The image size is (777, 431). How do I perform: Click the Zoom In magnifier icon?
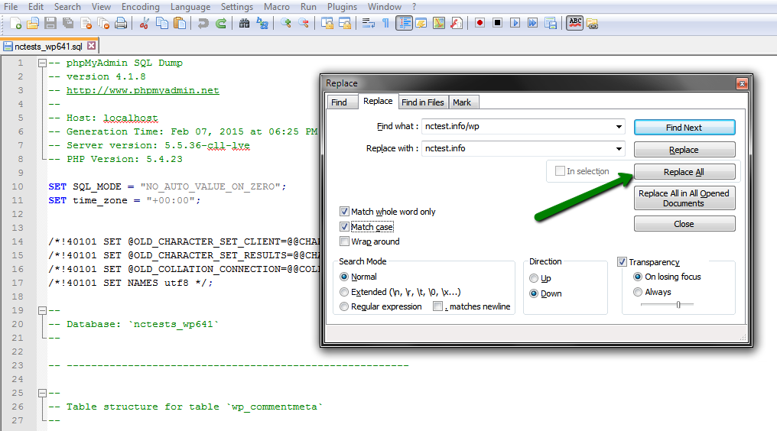pos(286,24)
